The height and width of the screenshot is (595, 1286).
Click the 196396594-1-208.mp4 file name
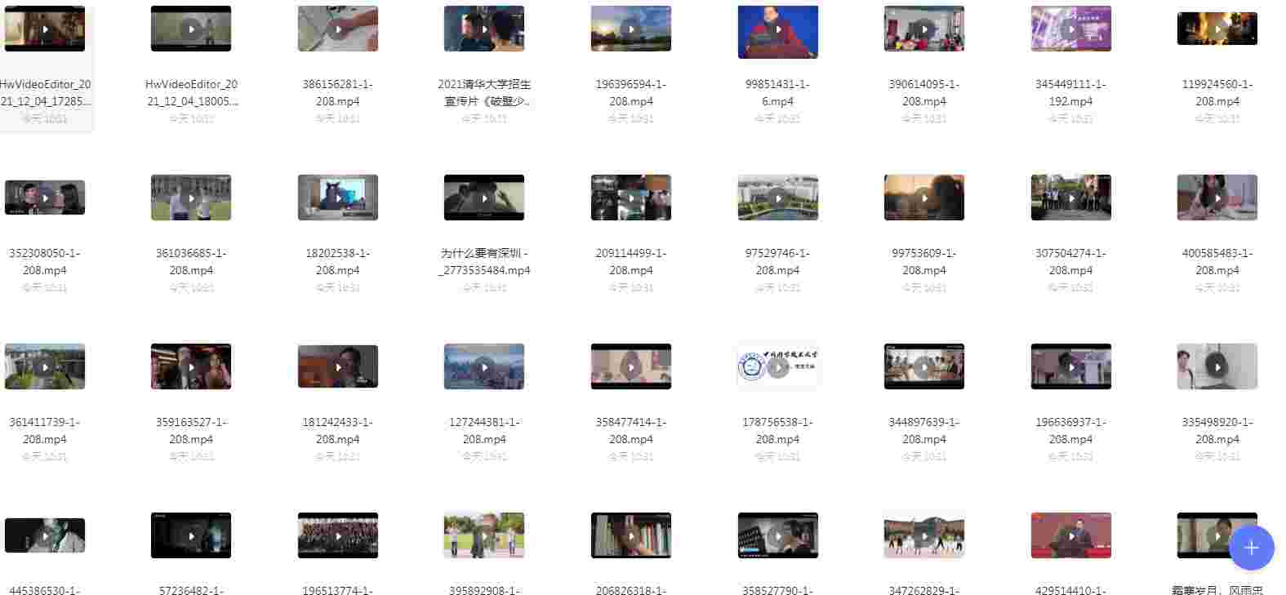[630, 93]
